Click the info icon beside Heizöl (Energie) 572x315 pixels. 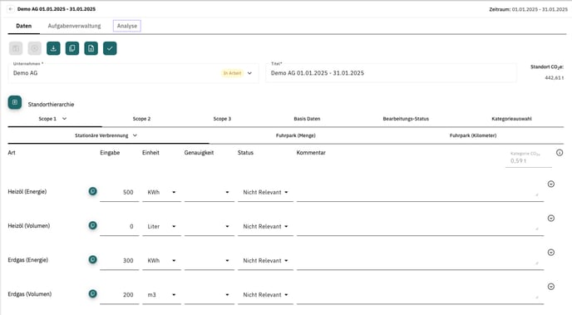pos(92,191)
